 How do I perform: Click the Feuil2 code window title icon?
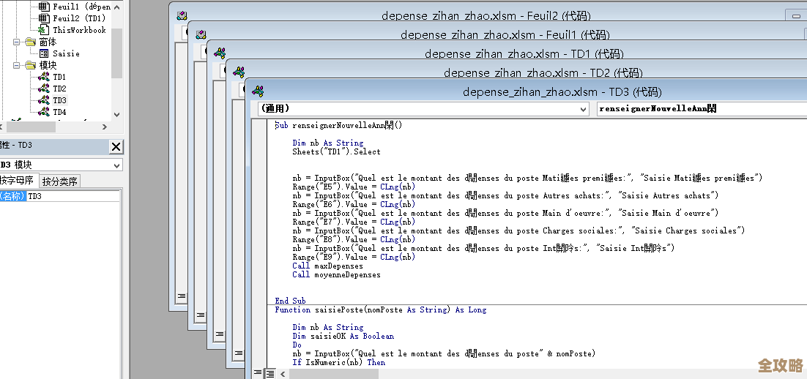tap(182, 15)
